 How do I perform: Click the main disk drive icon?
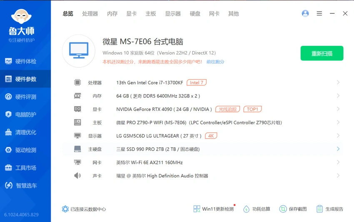(77, 149)
